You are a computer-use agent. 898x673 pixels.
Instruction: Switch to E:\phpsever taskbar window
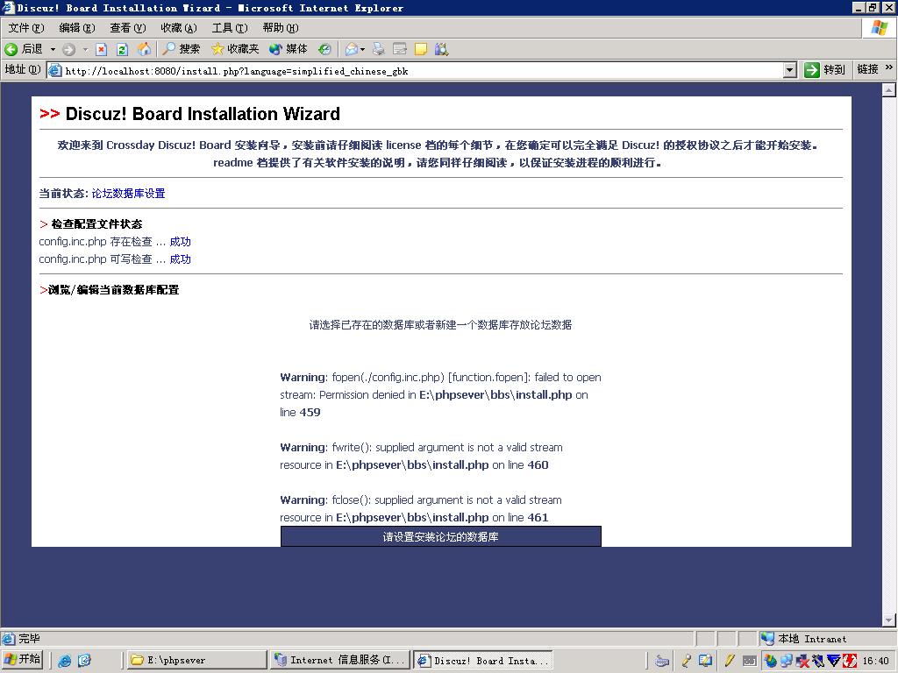(x=196, y=660)
